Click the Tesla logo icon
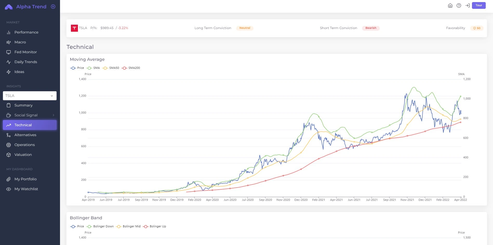 point(74,28)
